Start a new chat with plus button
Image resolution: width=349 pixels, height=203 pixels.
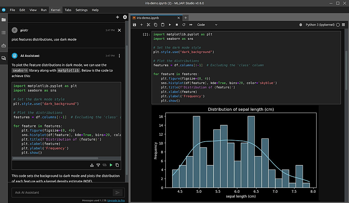tap(117, 17)
